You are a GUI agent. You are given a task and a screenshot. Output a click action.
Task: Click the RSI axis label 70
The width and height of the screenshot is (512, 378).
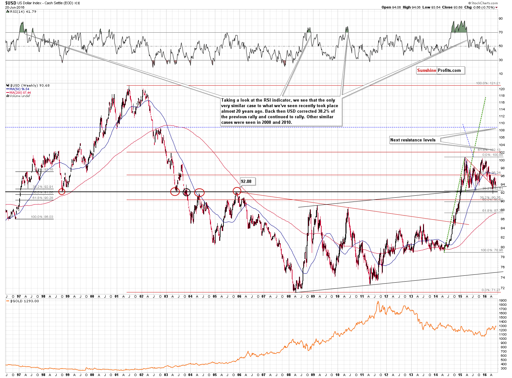501,32
